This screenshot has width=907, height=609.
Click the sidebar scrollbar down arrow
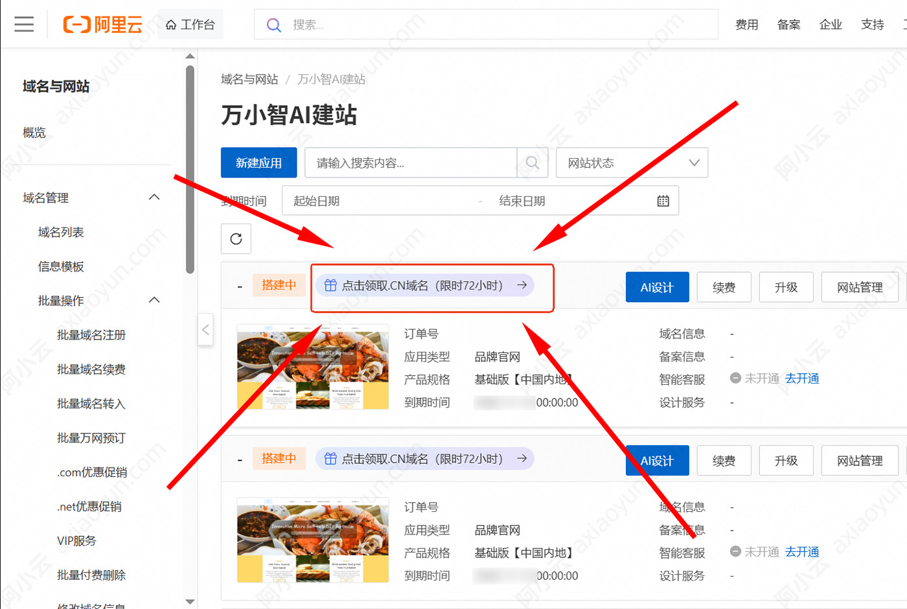190,602
